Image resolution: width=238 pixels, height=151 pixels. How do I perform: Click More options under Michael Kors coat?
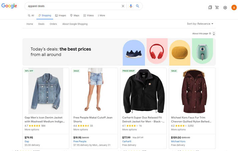pos(178,129)
